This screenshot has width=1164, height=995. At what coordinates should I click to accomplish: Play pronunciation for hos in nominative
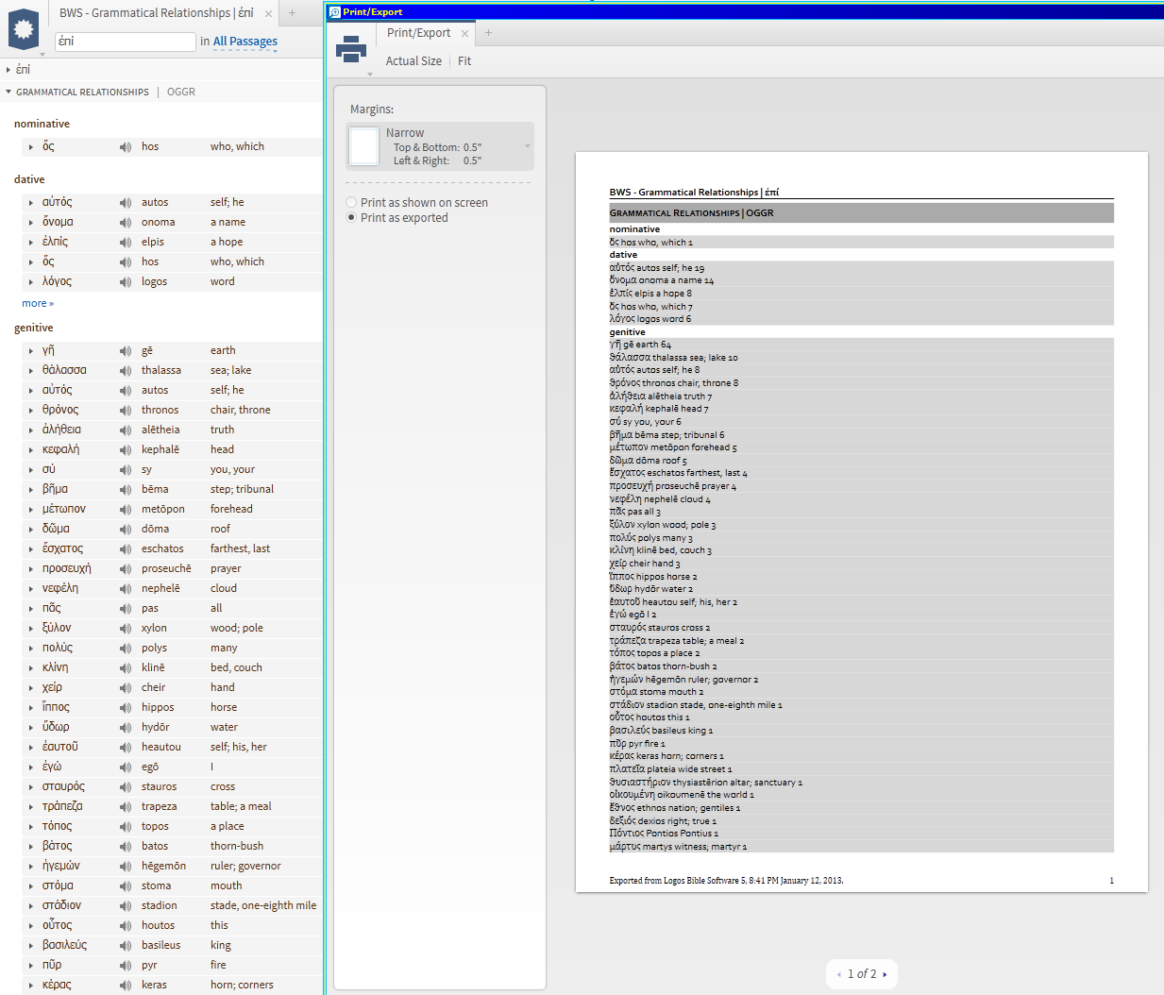point(126,147)
